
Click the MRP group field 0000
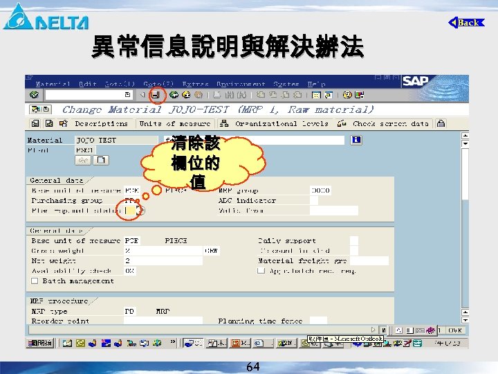pos(320,190)
